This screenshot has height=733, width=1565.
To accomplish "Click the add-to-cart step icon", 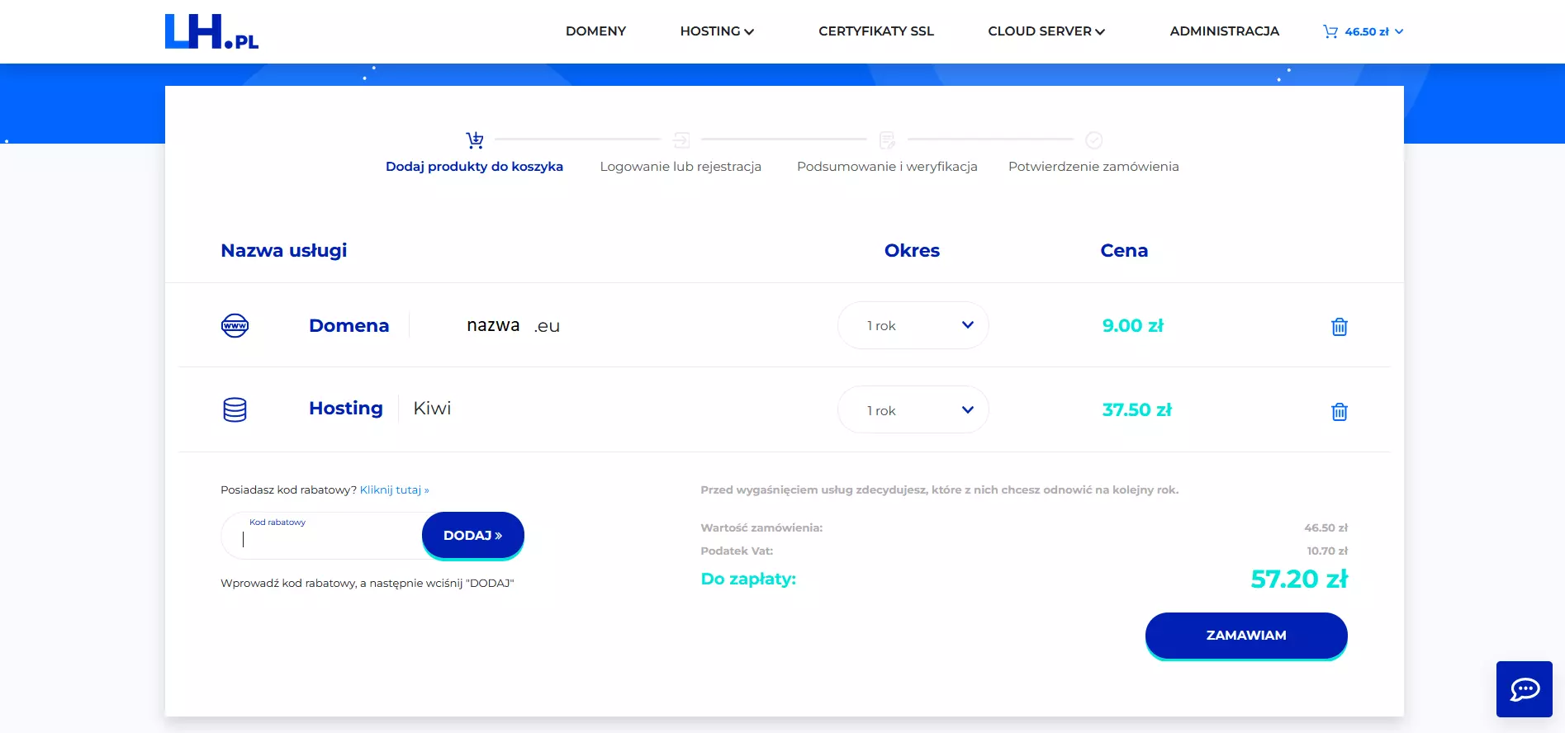I will pos(475,140).
